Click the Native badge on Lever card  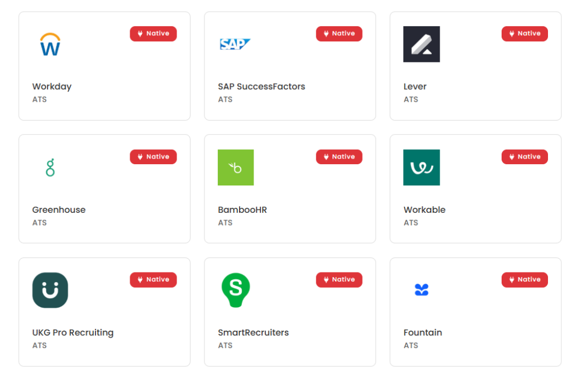tap(525, 34)
